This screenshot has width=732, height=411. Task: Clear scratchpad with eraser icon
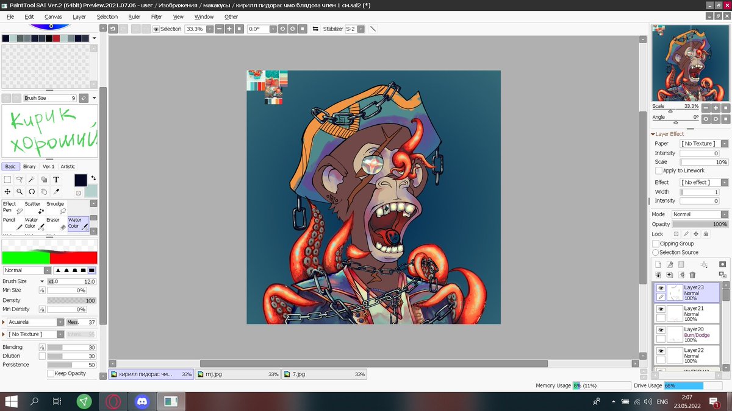[84, 98]
